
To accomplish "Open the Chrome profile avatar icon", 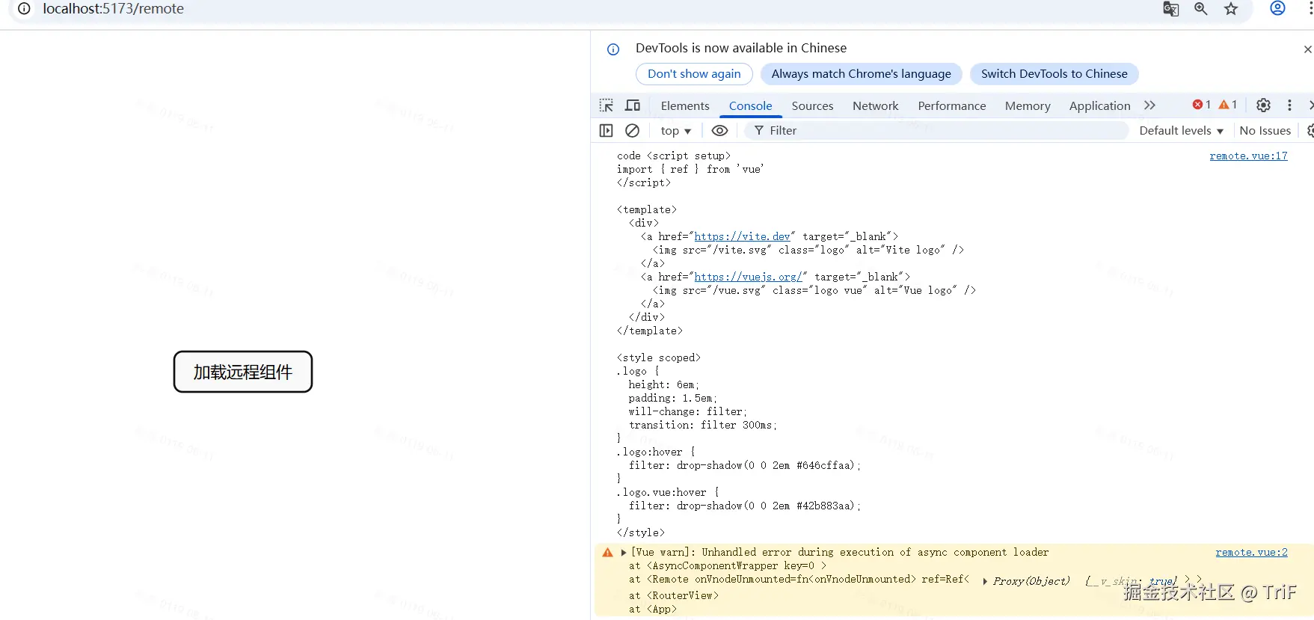I will (1278, 8).
